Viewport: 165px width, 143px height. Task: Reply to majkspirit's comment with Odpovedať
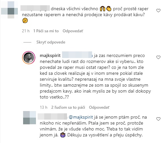tap(99, 107)
